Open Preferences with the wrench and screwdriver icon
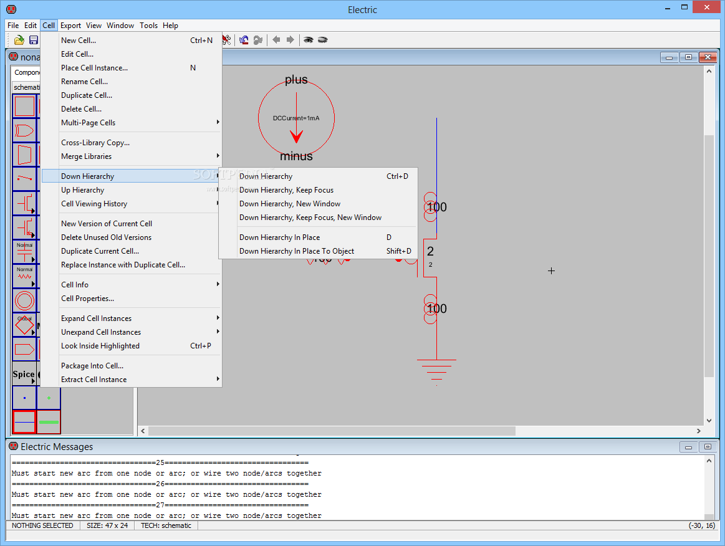Image resolution: width=725 pixels, height=546 pixels. [x=226, y=41]
